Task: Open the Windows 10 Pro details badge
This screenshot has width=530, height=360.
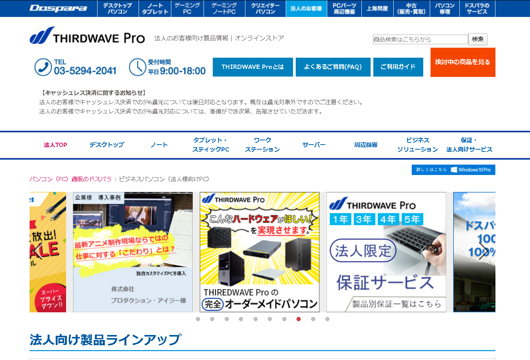Action: 453,170
